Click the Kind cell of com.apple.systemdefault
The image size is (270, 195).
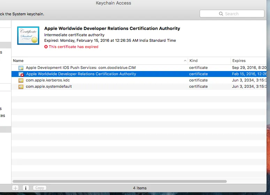[x=198, y=86]
